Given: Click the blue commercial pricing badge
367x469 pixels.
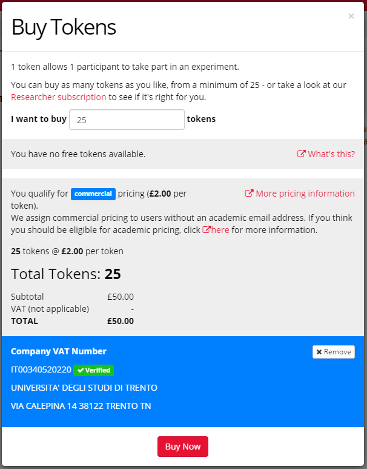Looking at the screenshot, I should click(x=93, y=194).
